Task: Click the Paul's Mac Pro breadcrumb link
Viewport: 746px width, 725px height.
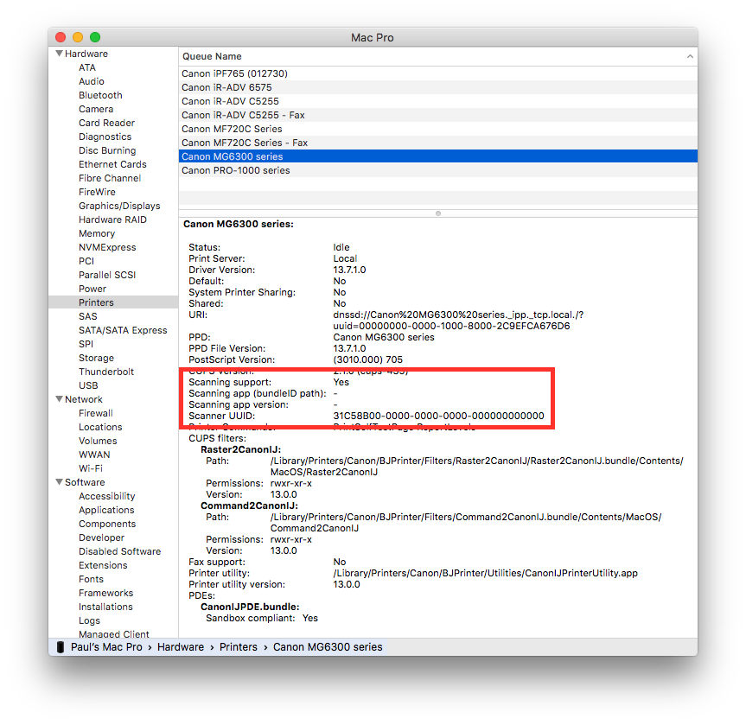Action: point(106,646)
